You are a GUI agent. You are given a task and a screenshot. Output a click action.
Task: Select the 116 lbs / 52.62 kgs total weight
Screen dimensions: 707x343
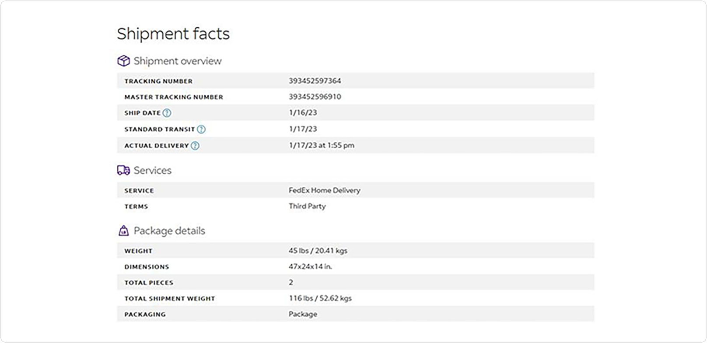point(320,298)
